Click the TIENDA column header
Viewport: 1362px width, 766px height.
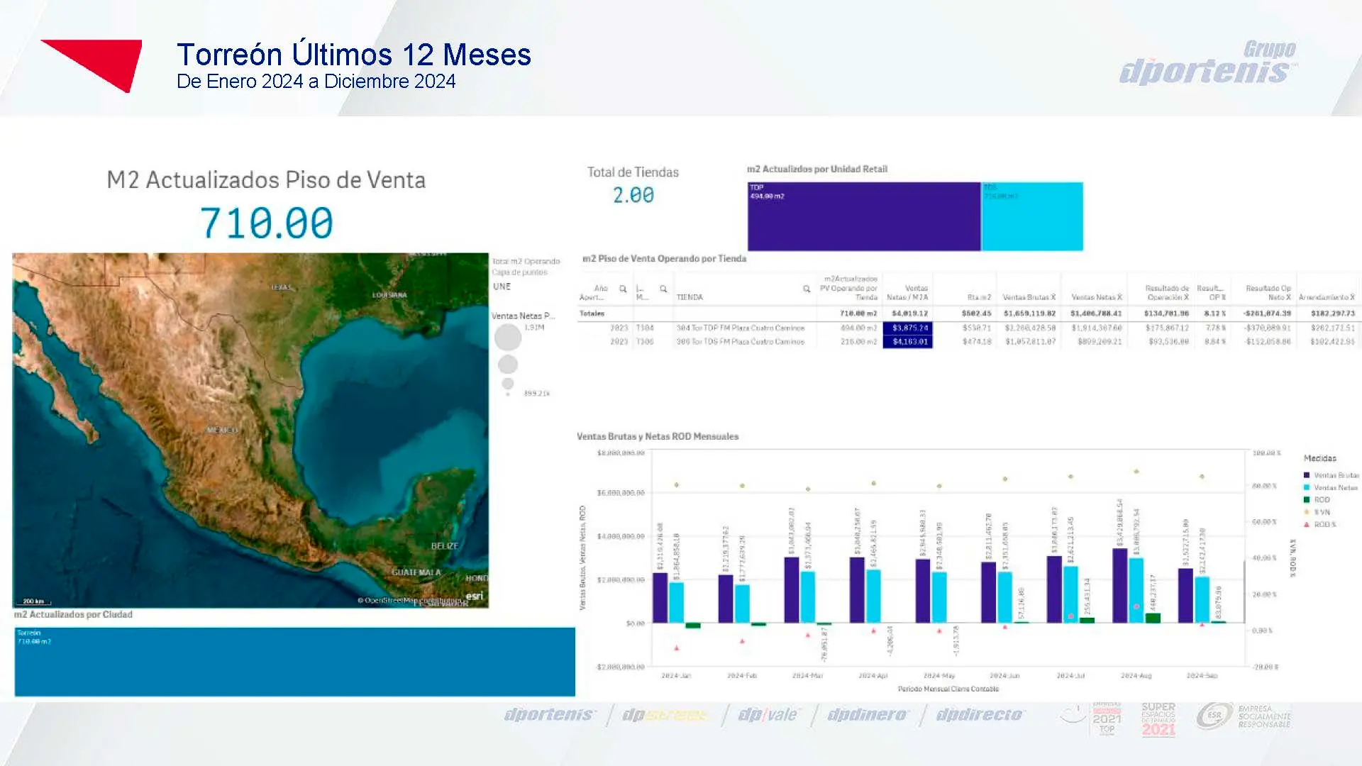[690, 297]
